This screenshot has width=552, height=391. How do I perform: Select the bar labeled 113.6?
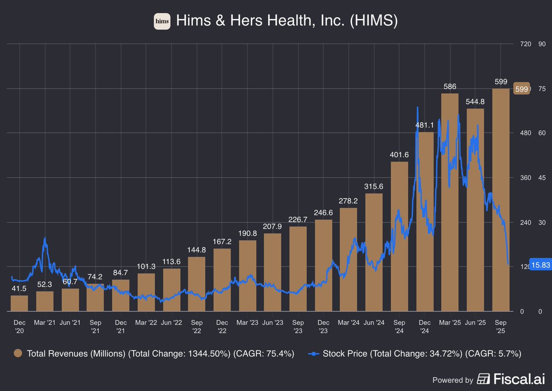point(172,290)
